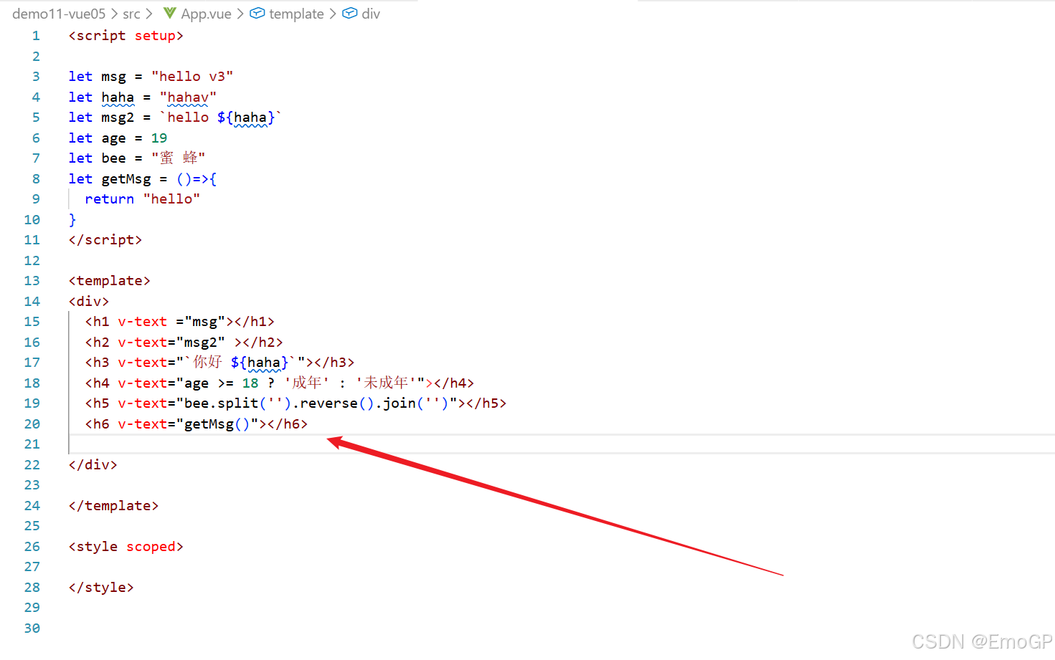Click the return keyword

(x=109, y=199)
